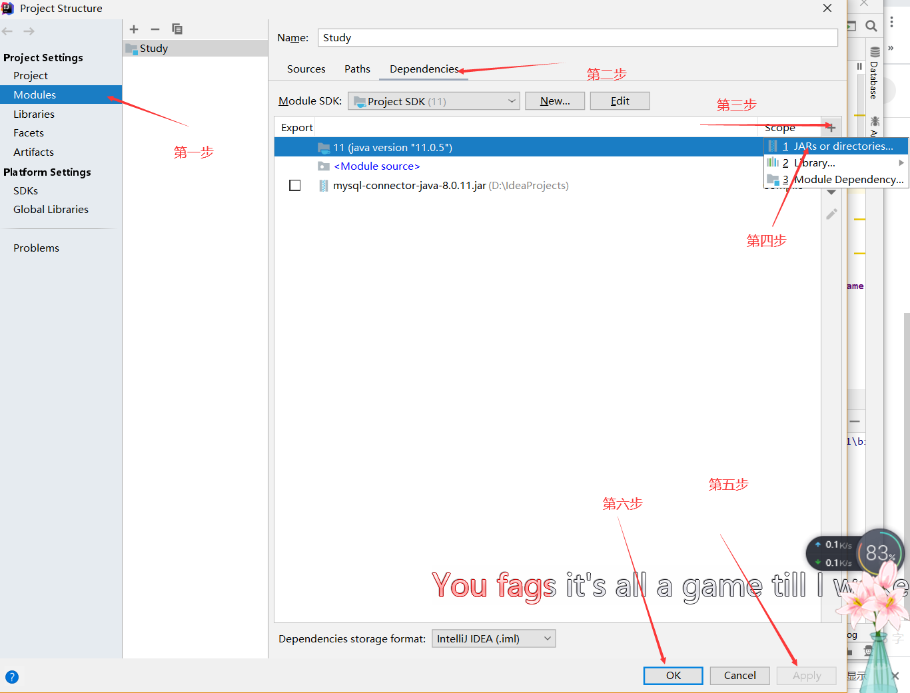Select Modules in the sidebar
The width and height of the screenshot is (910, 693).
coord(61,95)
